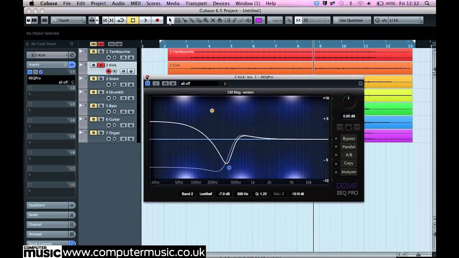Open the File menu
459x258 pixels.
tap(67, 3)
